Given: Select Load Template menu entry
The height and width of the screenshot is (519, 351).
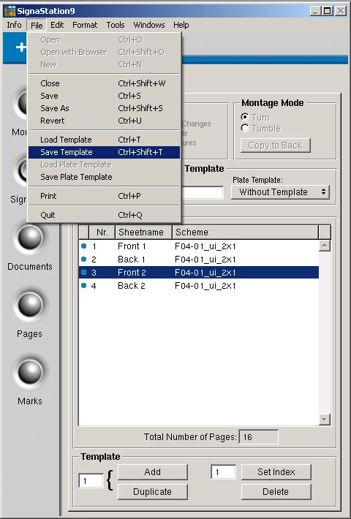Looking at the screenshot, I should click(105, 140).
